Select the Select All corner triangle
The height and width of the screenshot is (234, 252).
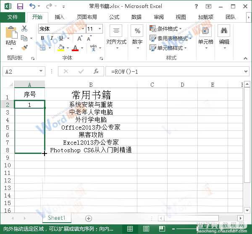(10, 84)
